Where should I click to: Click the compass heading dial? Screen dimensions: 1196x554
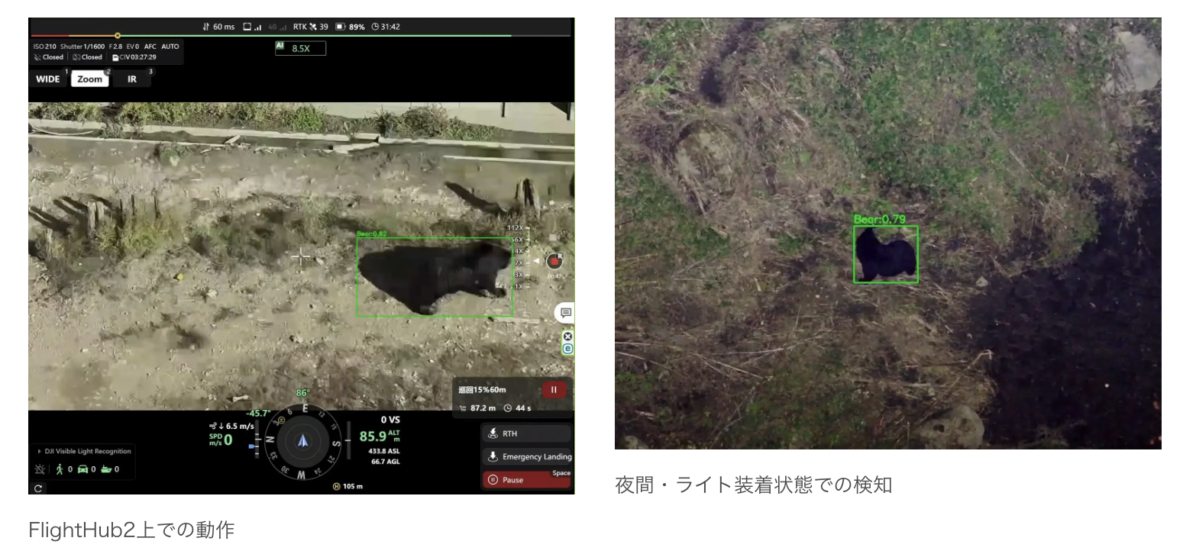click(x=303, y=440)
